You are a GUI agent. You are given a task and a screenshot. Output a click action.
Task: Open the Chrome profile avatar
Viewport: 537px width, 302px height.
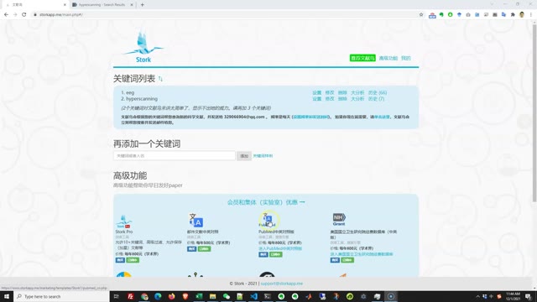click(522, 15)
